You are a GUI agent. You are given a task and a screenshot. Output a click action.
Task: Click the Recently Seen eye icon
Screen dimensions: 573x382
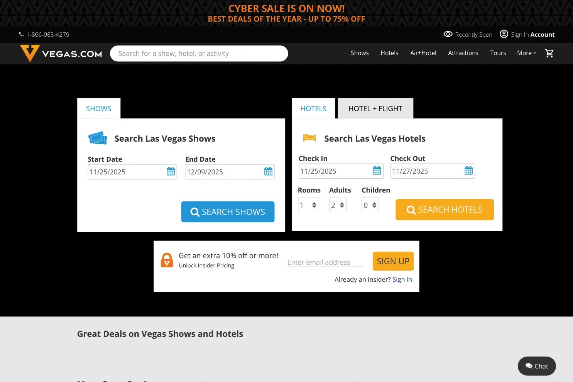coord(448,34)
